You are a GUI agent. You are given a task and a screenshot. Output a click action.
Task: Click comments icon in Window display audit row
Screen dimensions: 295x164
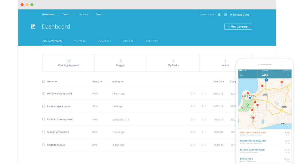203,94
